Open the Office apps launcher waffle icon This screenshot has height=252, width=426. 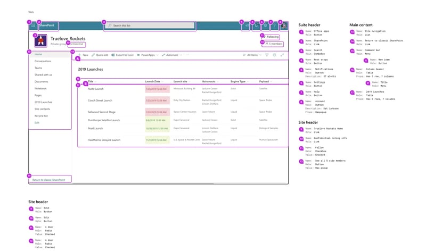click(x=33, y=26)
